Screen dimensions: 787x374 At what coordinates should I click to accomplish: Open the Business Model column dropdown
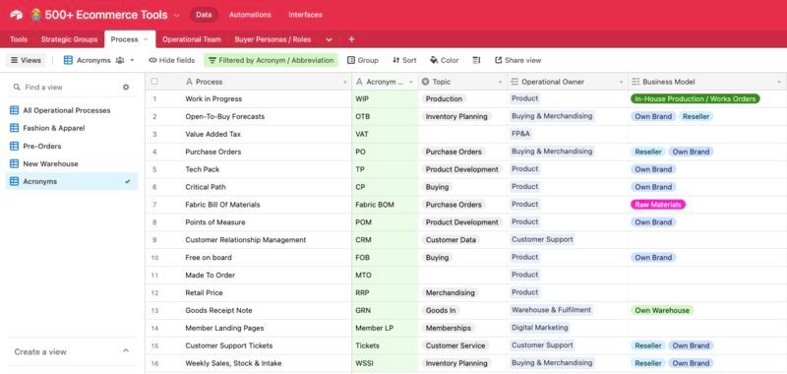[x=779, y=82]
